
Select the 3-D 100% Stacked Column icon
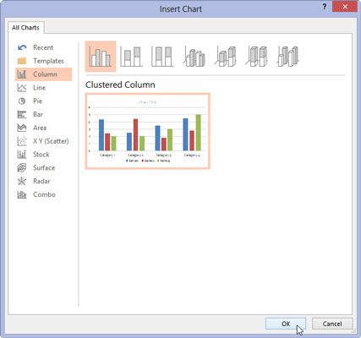click(256, 57)
